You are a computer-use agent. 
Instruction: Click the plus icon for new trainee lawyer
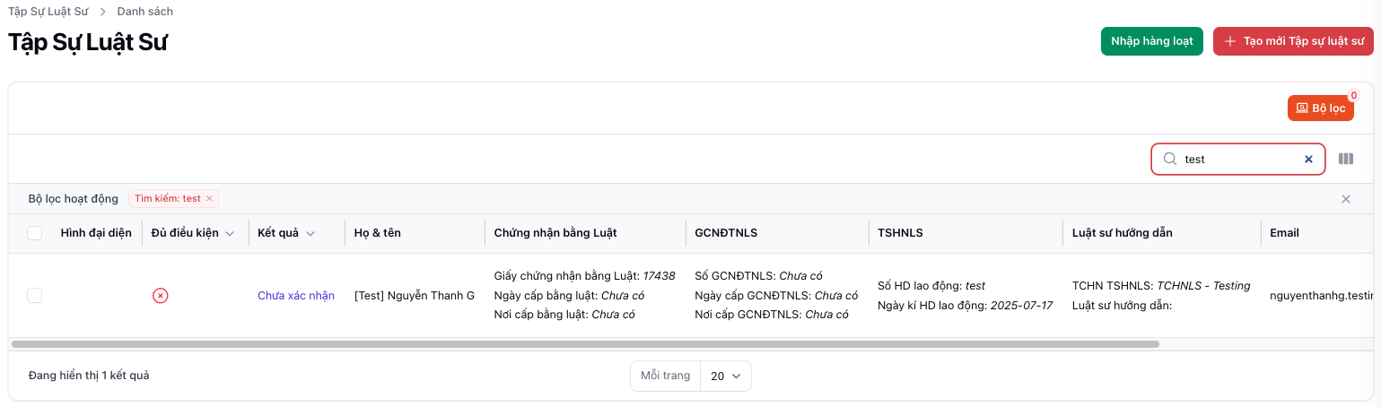[1230, 41]
